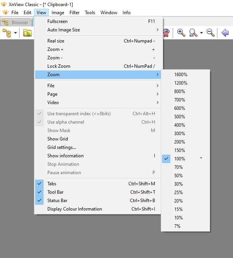
Task: Open the Filter menu
Action: click(x=74, y=13)
